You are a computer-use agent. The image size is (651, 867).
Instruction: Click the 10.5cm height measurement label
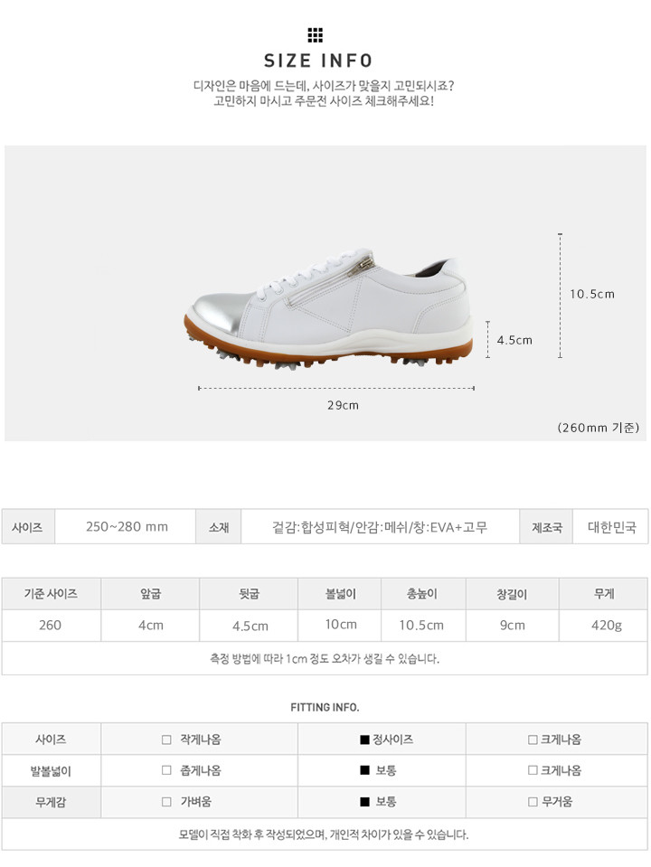592,294
